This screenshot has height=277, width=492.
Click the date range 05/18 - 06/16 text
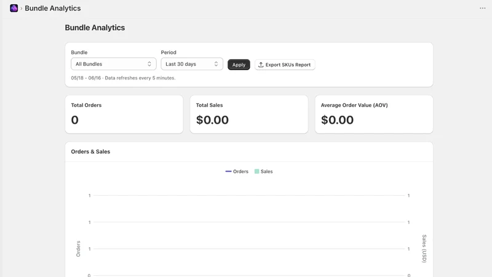click(x=86, y=78)
